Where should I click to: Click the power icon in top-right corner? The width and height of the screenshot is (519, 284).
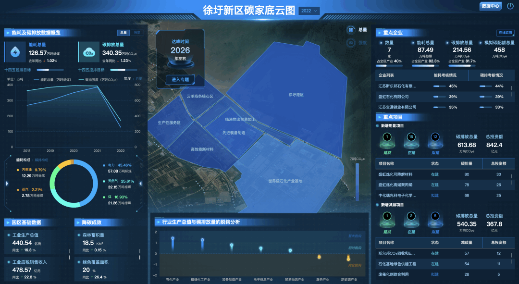[x=510, y=6]
